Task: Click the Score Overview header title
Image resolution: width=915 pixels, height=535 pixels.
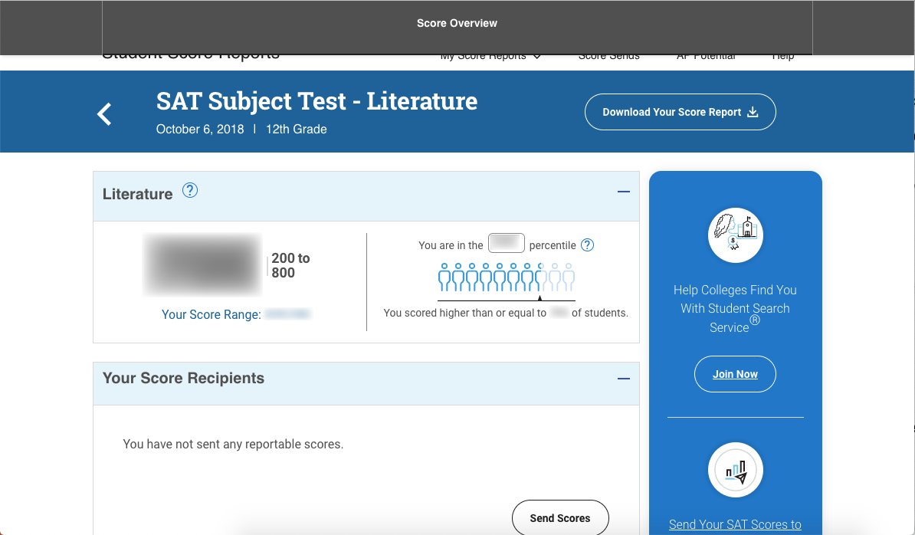Action: (457, 23)
